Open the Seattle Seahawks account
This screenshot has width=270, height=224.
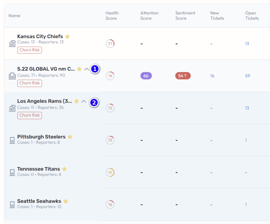(x=39, y=201)
